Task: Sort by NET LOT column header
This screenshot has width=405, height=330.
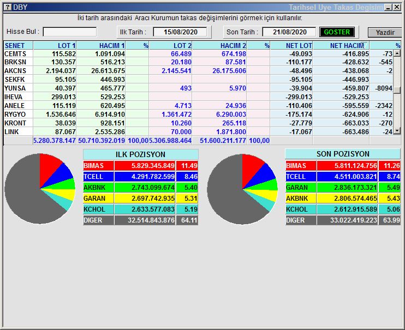Action: tap(291, 46)
